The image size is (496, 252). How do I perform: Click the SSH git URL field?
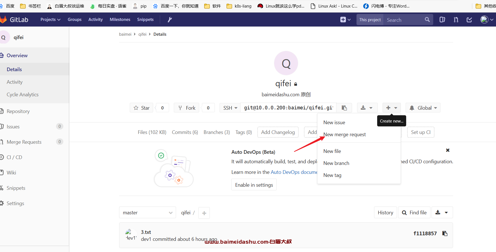click(288, 108)
